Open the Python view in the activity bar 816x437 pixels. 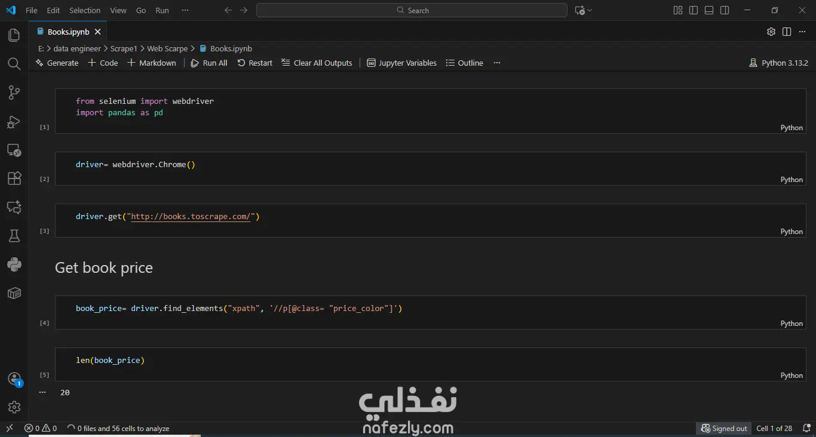coord(14,264)
